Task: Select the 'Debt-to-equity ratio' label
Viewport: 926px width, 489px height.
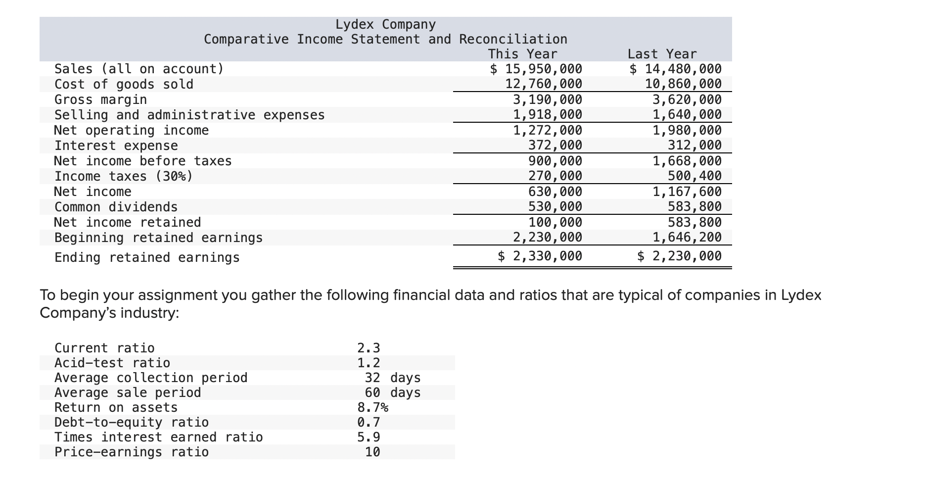Action: pos(132,422)
